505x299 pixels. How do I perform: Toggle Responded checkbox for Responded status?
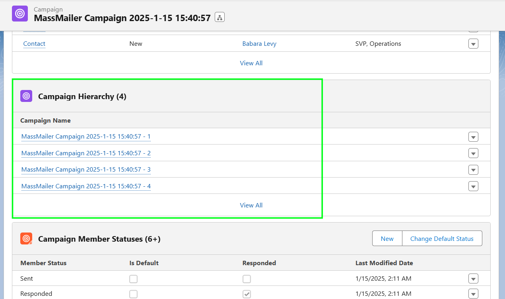click(247, 294)
